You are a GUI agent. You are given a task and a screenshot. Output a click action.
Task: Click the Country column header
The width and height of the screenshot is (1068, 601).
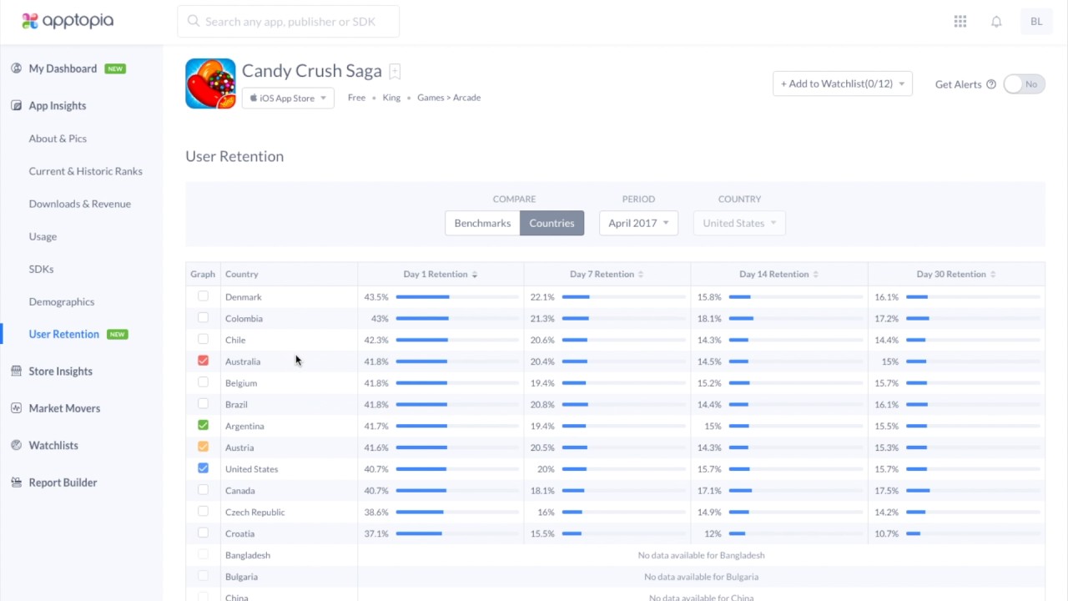pyautogui.click(x=241, y=274)
